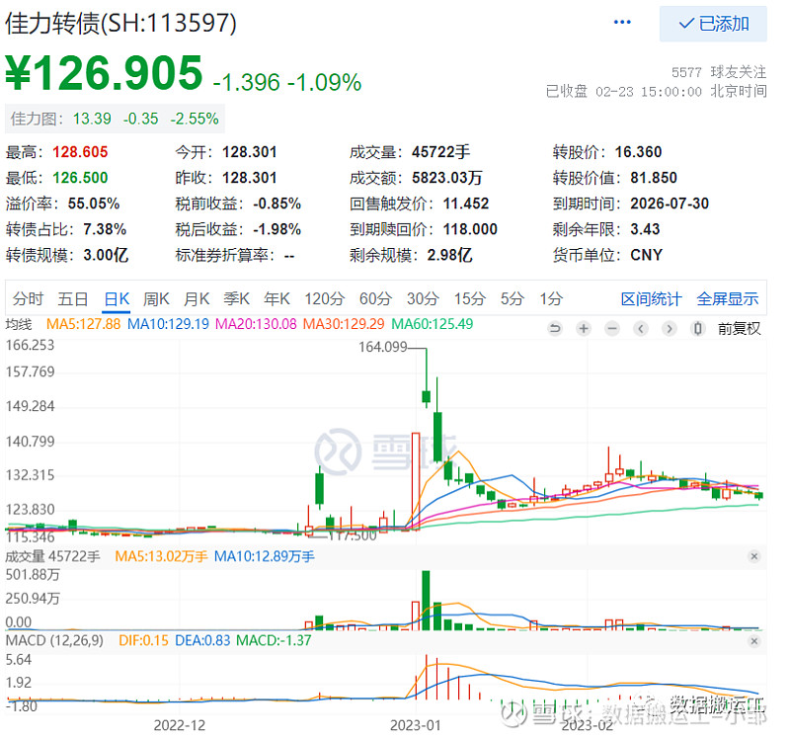The height and width of the screenshot is (739, 790).
Task: Shift chart earlier with the left chevron icon
Action: (x=641, y=329)
